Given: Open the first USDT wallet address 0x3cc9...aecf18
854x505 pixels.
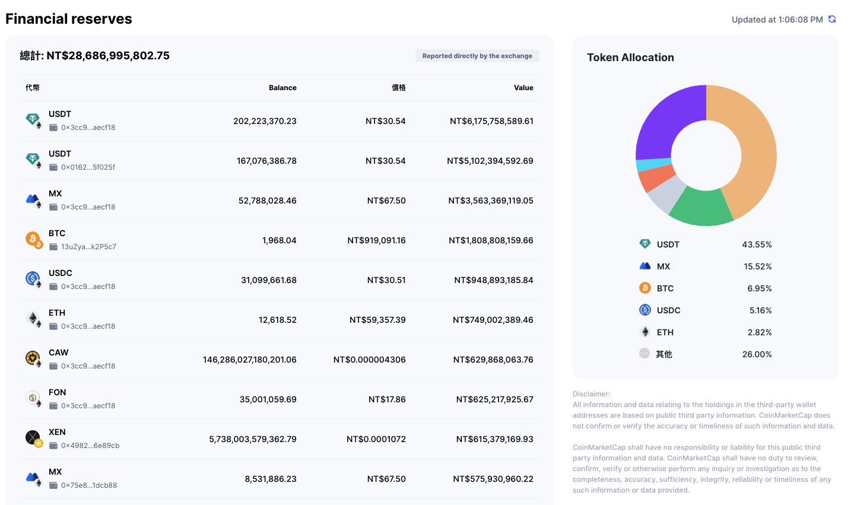Looking at the screenshot, I should tap(88, 128).
